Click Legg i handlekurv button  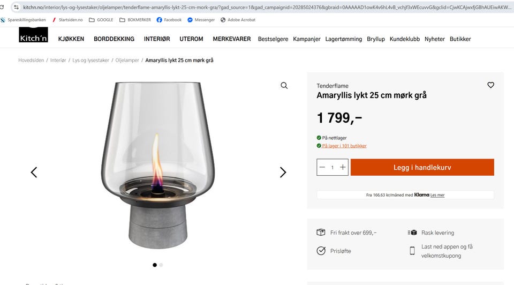(x=422, y=167)
